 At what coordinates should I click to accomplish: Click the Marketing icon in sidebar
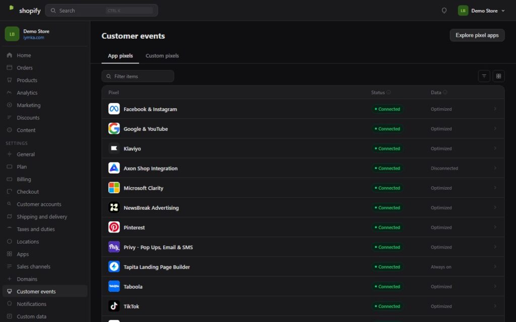[9, 105]
